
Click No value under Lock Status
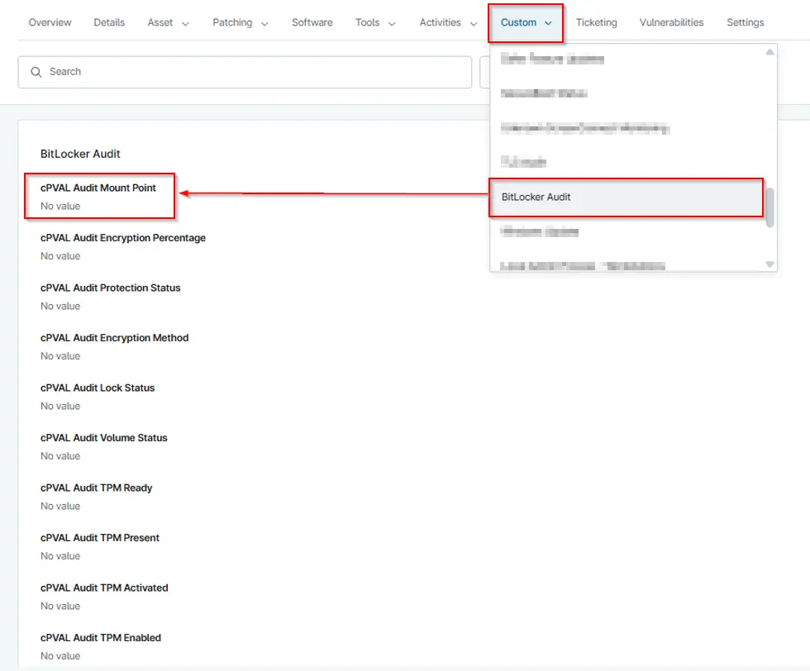point(60,406)
